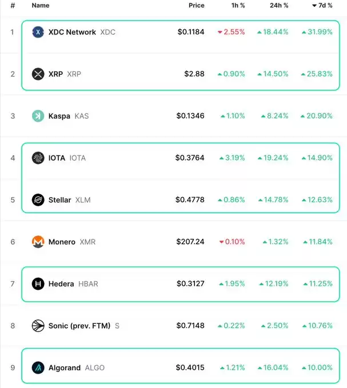
Task: Click the Hedera coin logo
Action: 38,283
